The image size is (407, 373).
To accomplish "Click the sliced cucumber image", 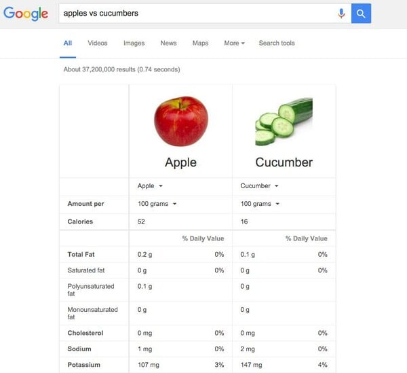I will click(x=284, y=122).
